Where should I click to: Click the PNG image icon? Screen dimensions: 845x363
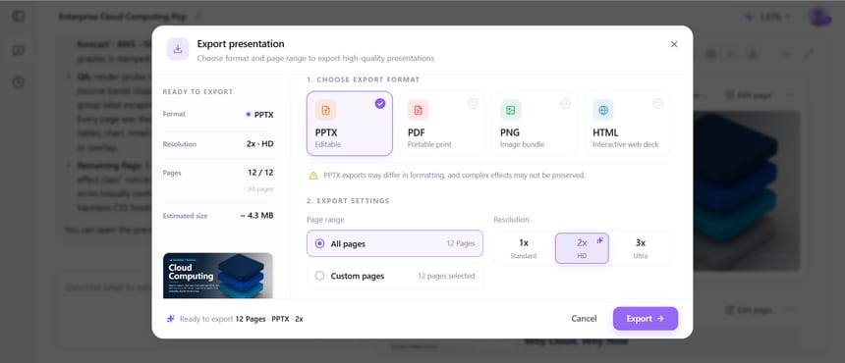510,110
